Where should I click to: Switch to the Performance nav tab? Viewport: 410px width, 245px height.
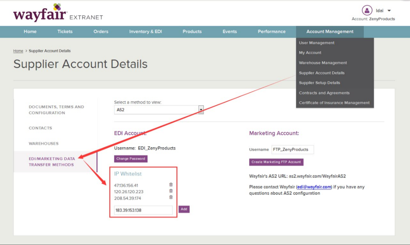pos(271,31)
